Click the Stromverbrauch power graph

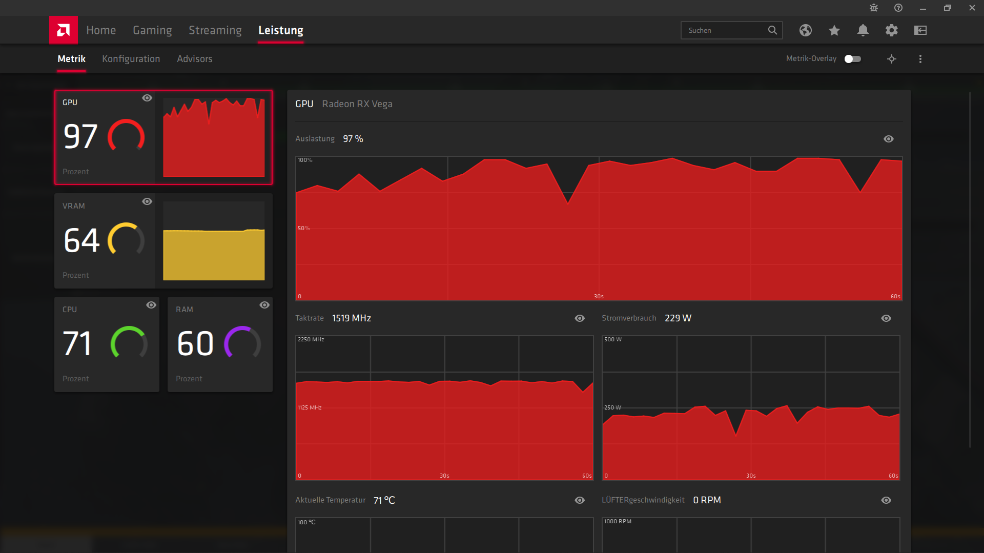coord(751,407)
